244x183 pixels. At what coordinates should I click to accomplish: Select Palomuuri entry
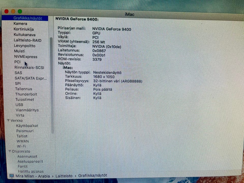pos(25,131)
